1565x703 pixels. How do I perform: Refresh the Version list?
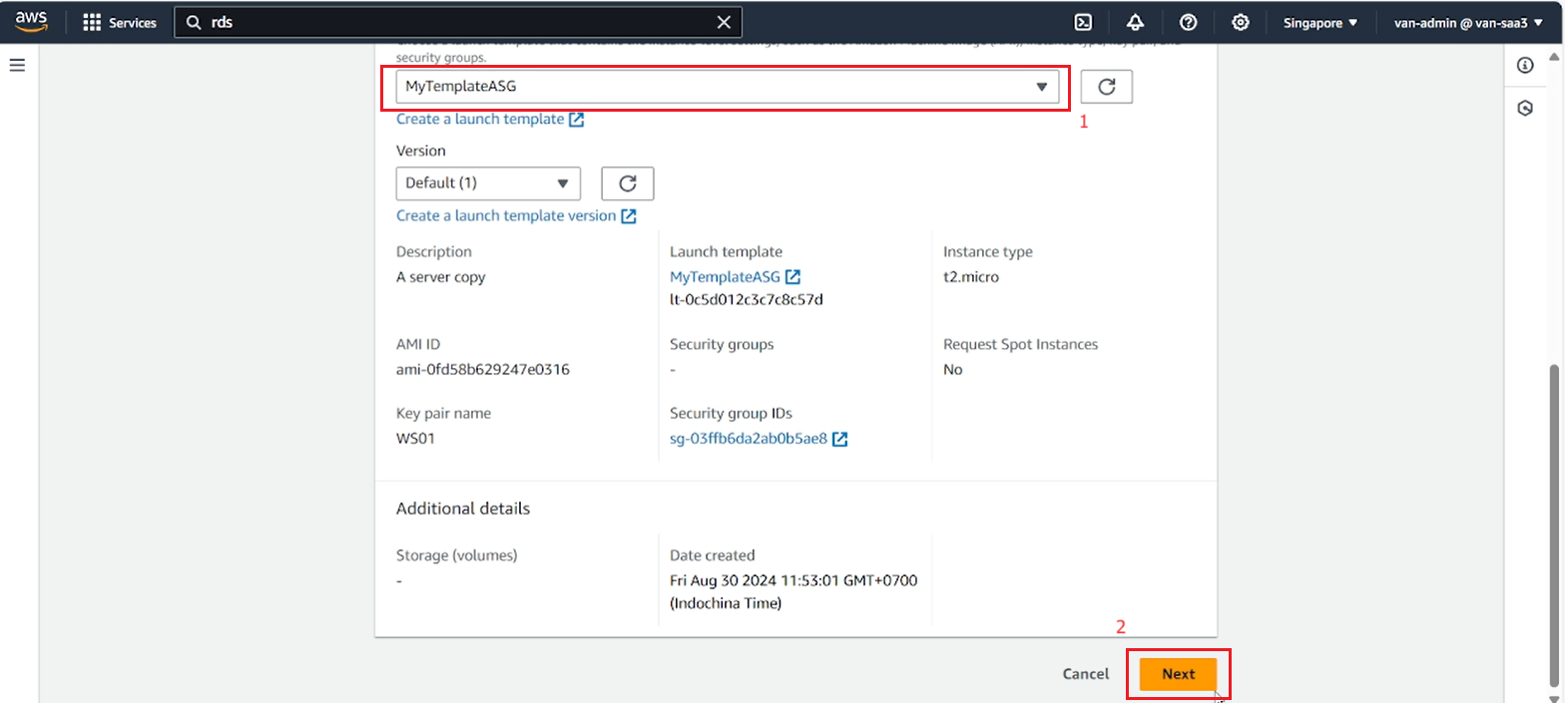[627, 183]
